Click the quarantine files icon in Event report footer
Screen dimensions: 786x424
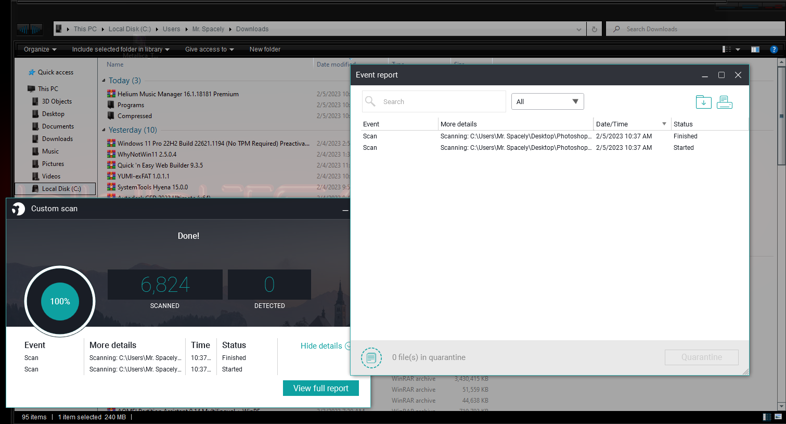[x=371, y=357]
